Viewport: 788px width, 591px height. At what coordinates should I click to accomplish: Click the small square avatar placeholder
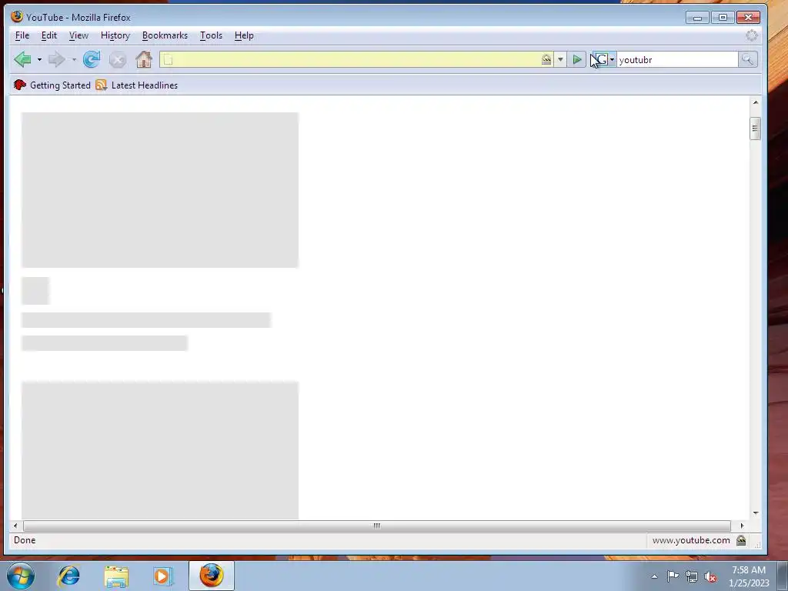point(35,290)
